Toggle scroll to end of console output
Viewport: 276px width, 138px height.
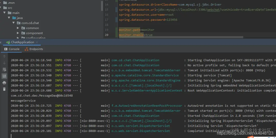(x=4, y=76)
